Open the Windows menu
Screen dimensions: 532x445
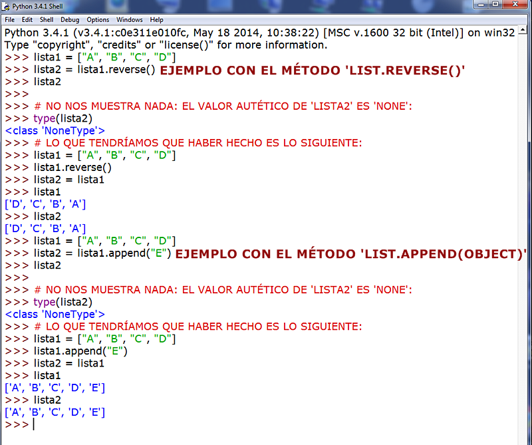129,19
